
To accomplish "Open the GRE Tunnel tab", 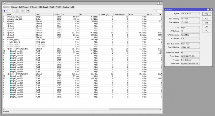I will tap(43, 7).
